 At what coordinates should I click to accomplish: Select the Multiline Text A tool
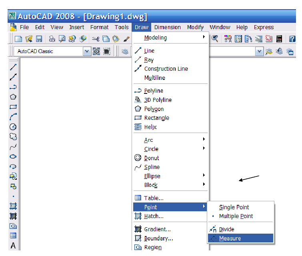pos(13,246)
